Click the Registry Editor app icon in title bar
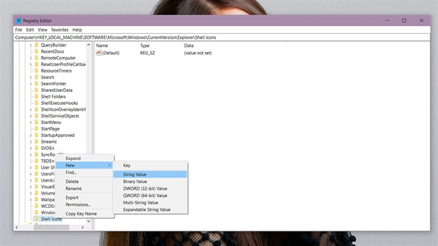The width and height of the screenshot is (438, 246). point(19,21)
